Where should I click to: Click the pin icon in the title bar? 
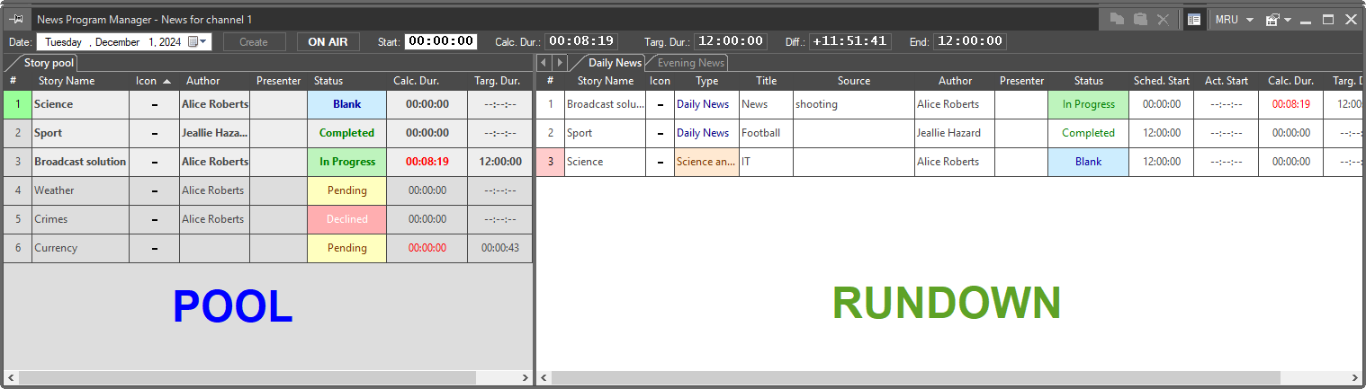16,19
